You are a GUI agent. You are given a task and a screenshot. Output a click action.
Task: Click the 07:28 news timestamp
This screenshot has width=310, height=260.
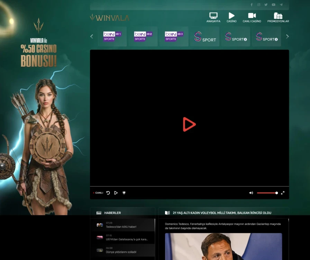coord(109,223)
